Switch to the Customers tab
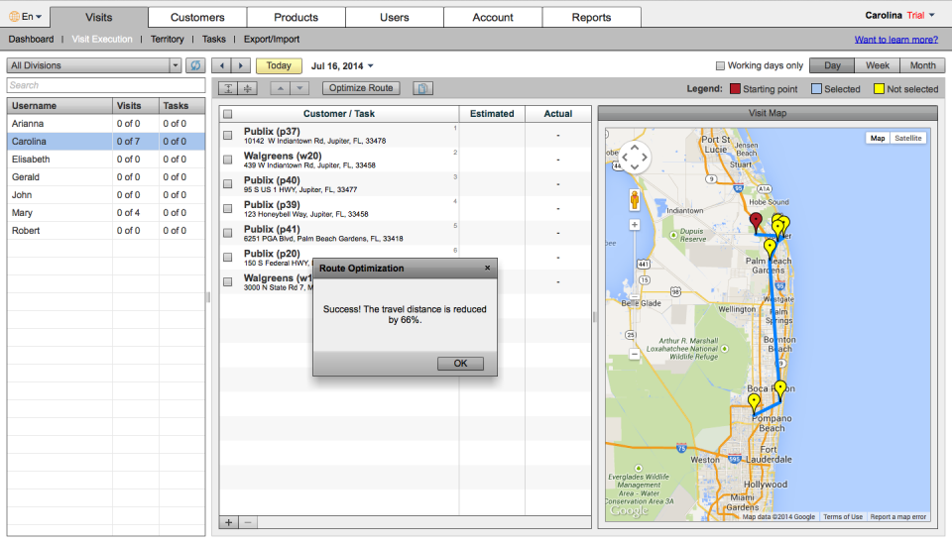 pos(197,17)
